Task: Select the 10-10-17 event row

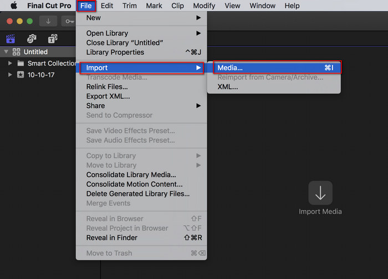Action: [x=38, y=75]
